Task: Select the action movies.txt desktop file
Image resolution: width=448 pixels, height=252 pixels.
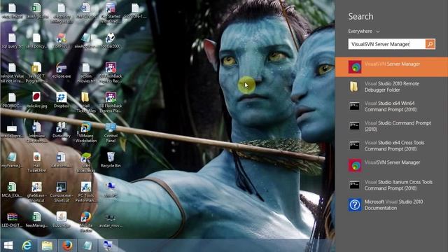Action: point(85,73)
